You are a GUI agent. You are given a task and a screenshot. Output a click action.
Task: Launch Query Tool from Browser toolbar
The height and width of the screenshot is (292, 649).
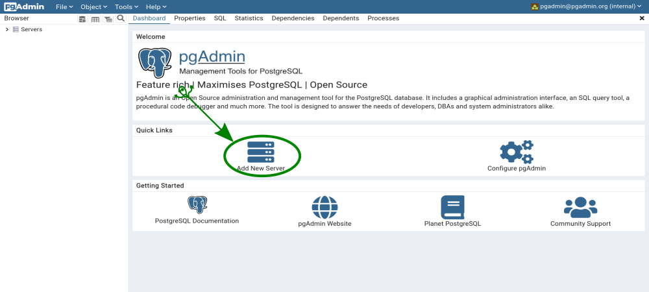click(x=82, y=19)
